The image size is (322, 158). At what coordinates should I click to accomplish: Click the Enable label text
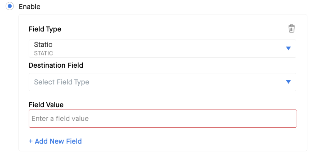30,7
